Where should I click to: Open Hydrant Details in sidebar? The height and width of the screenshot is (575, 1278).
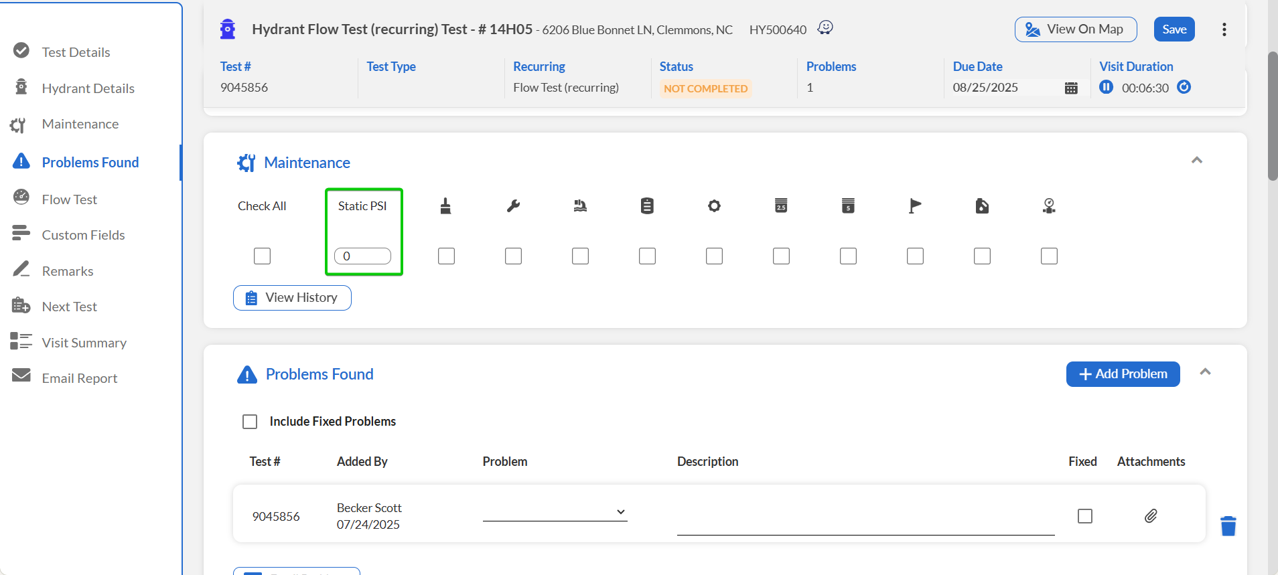click(88, 88)
